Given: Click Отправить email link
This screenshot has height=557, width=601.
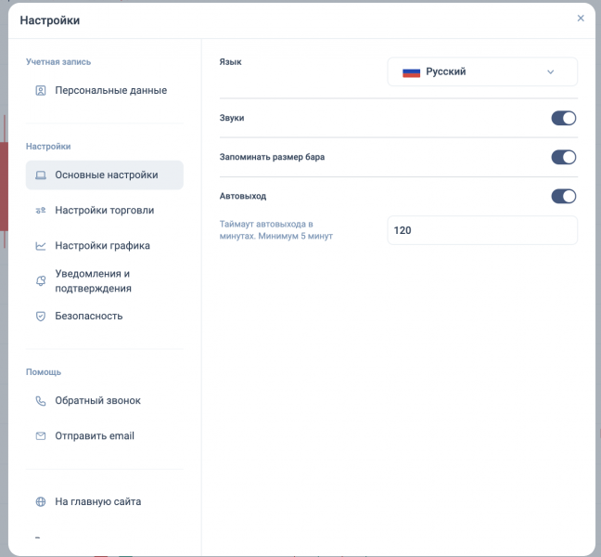Looking at the screenshot, I should pyautogui.click(x=104, y=435).
